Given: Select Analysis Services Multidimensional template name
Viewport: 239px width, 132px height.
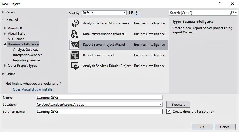Looking at the screenshot, I should [108, 23].
